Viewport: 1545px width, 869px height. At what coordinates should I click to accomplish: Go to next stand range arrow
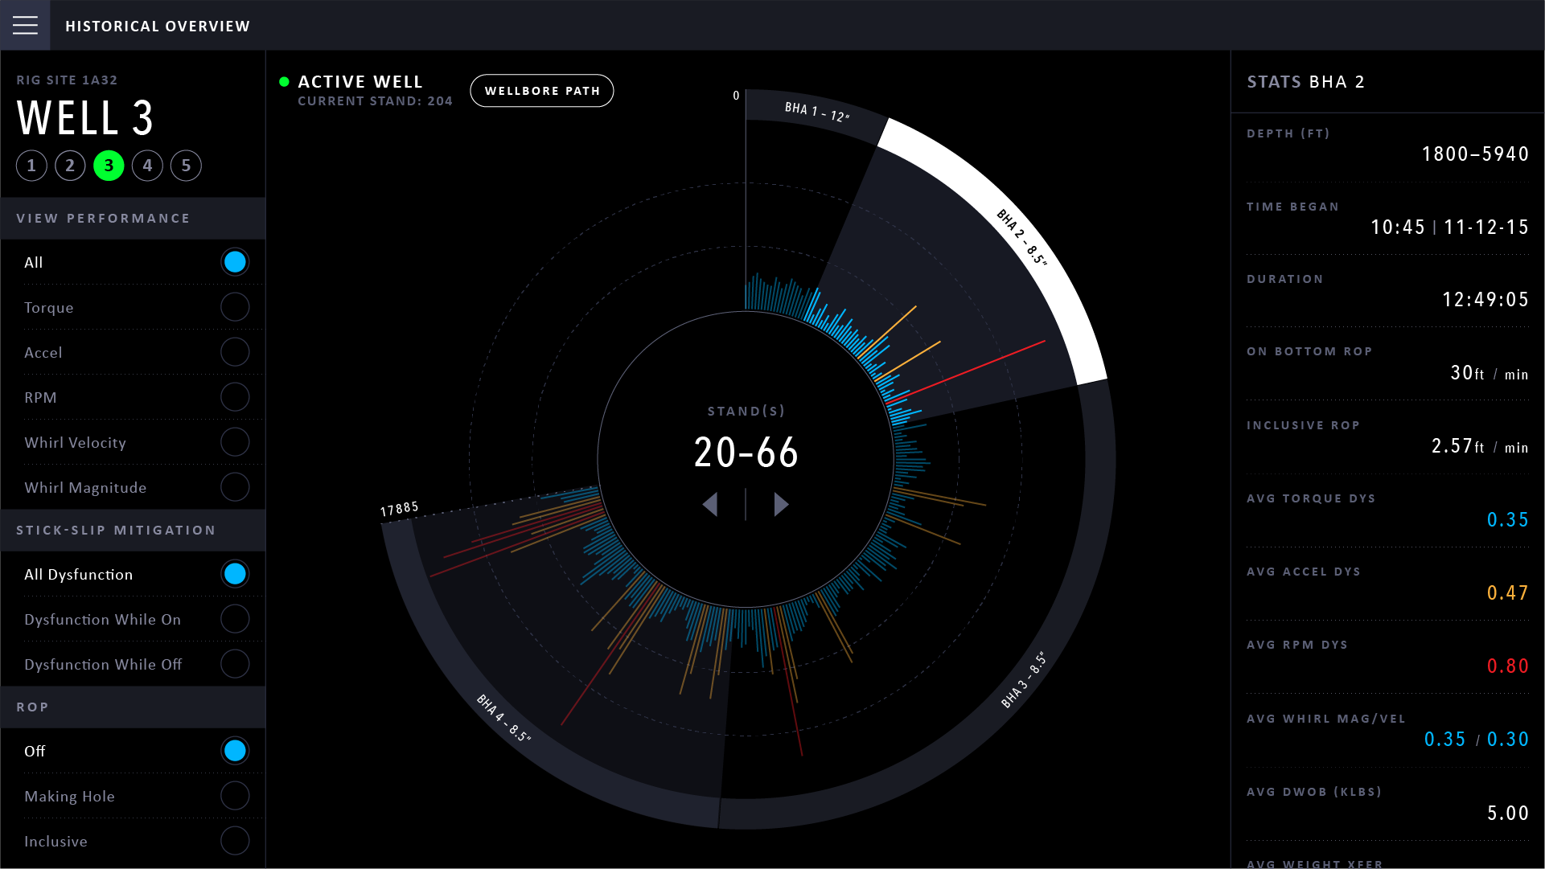click(781, 505)
